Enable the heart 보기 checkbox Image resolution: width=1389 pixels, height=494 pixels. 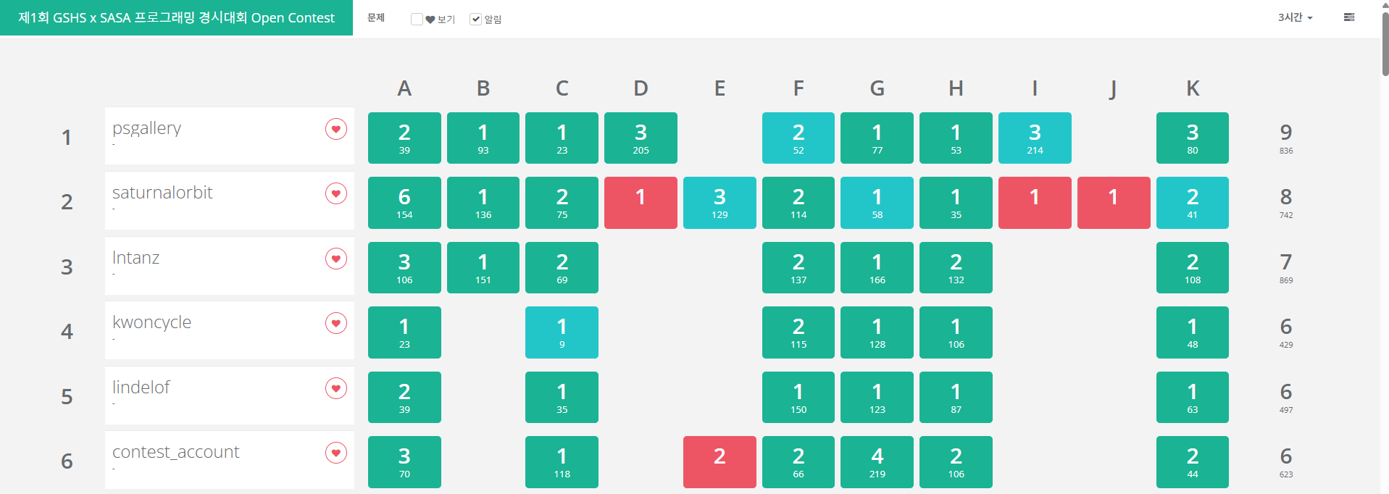[x=417, y=20]
